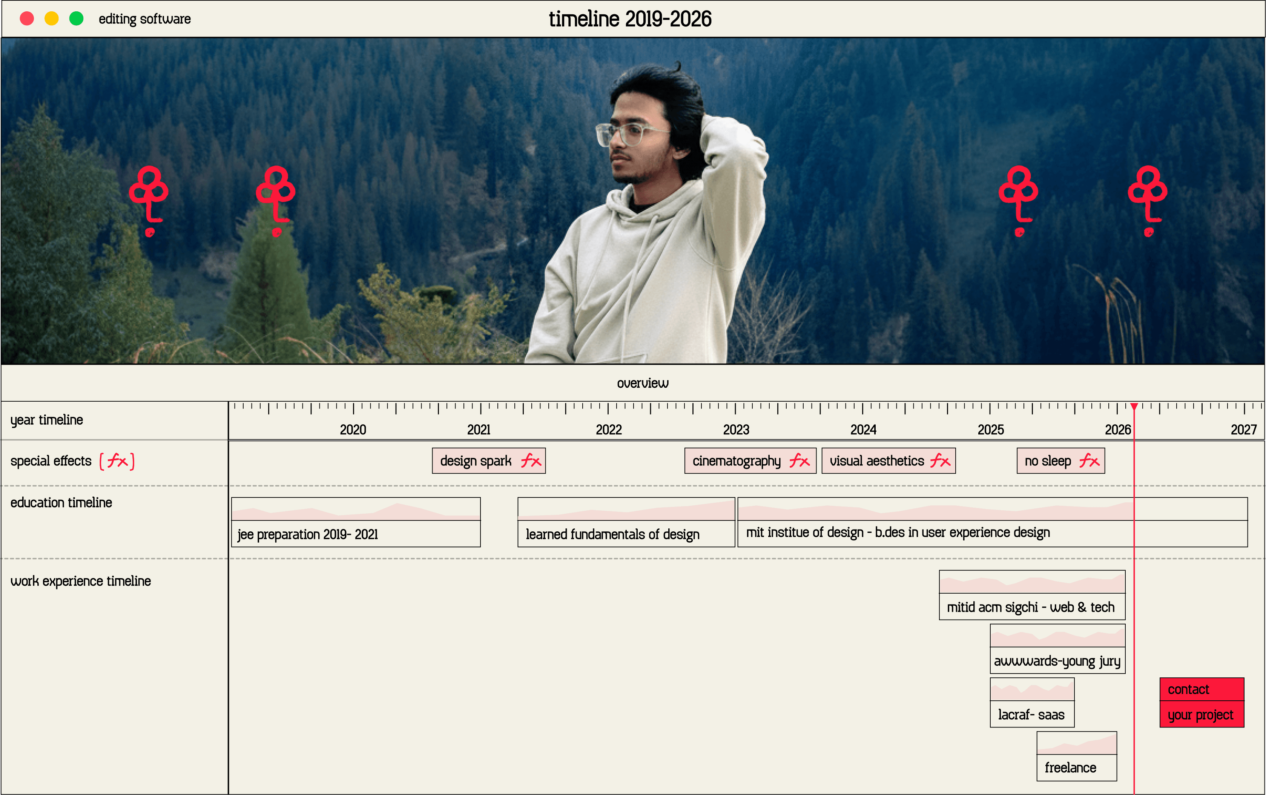Open the your project button
This screenshot has height=795, width=1266.
1202,715
